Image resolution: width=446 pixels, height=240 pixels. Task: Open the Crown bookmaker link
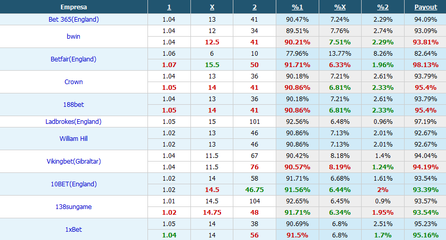pyautogui.click(x=73, y=82)
